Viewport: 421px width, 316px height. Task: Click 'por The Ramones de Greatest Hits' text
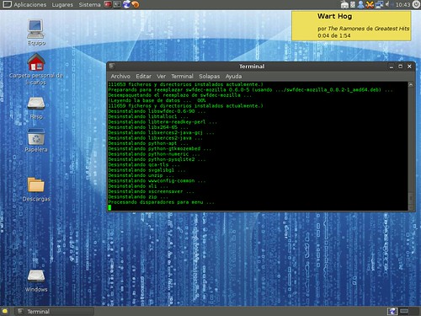364,29
